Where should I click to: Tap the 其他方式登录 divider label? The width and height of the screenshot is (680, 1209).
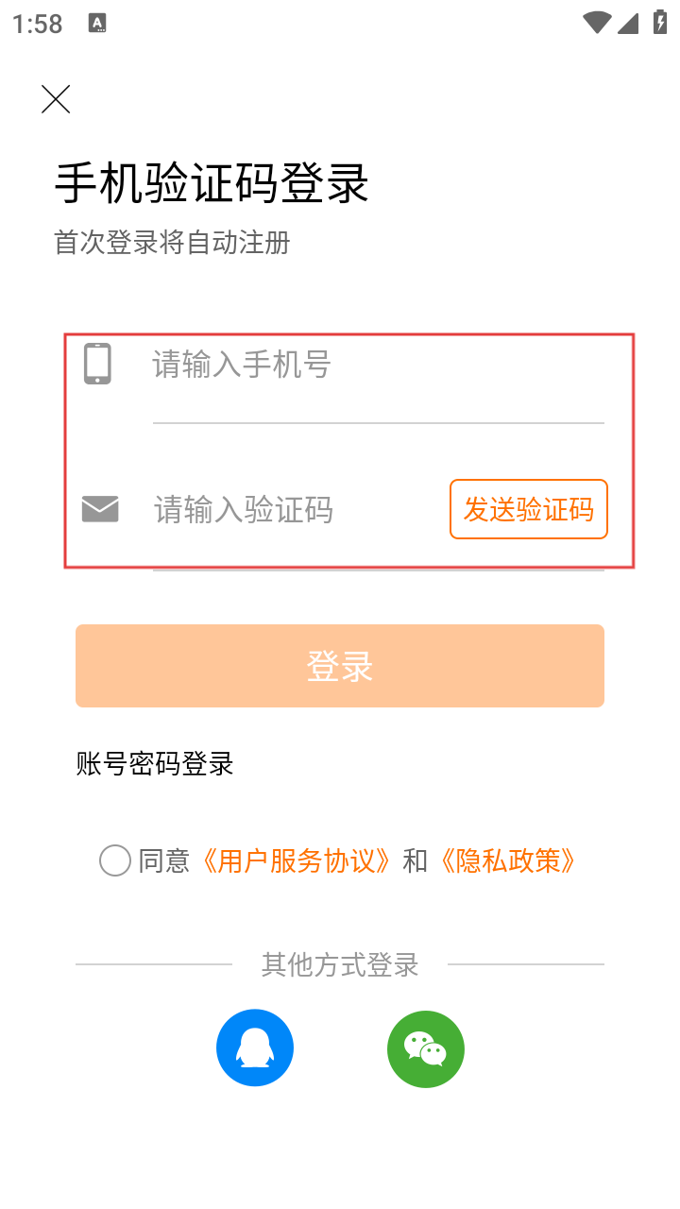pos(340,964)
